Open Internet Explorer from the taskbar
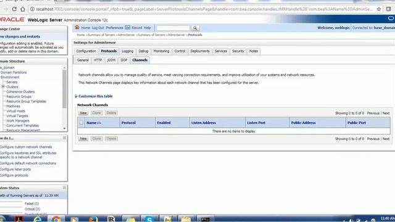Screen dimensions: 395x222 pyautogui.click(x=38, y=219)
